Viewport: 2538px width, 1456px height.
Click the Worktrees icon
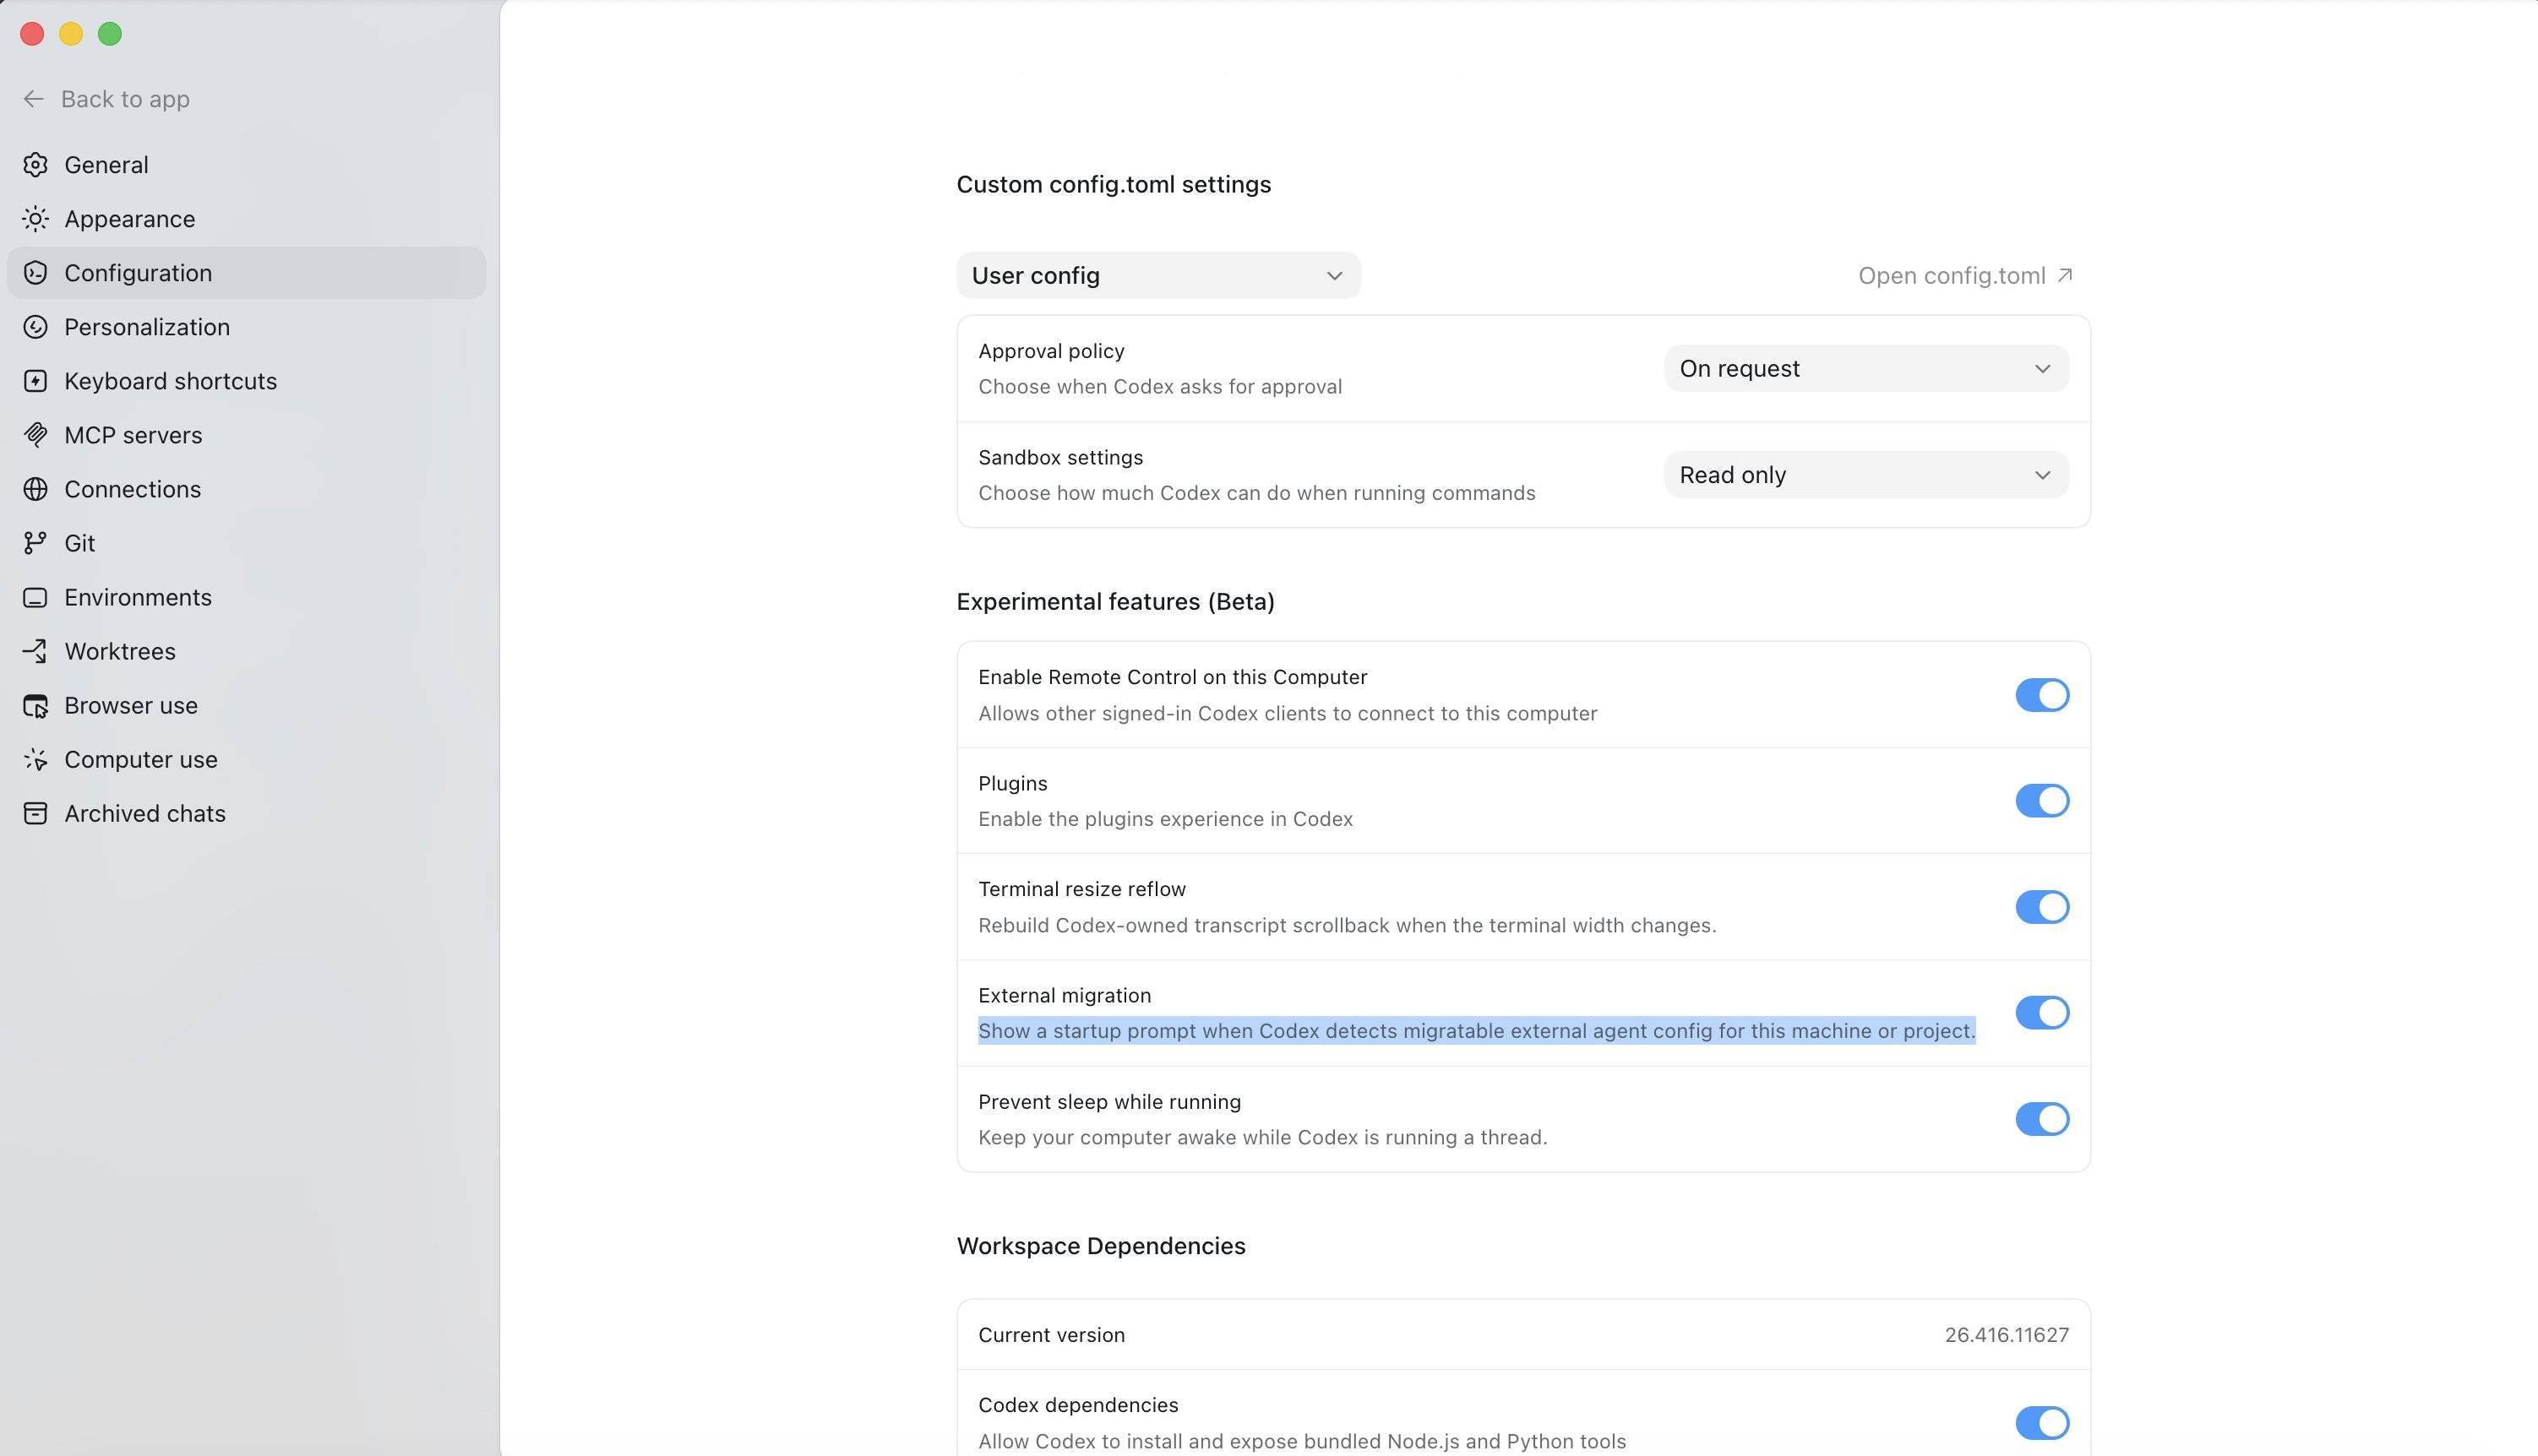pyautogui.click(x=35, y=651)
